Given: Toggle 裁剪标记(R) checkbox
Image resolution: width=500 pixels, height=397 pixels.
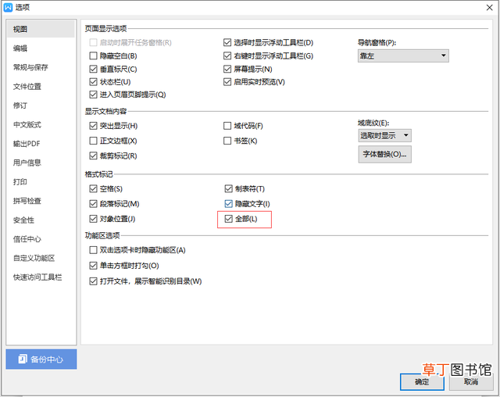Looking at the screenshot, I should [93, 156].
